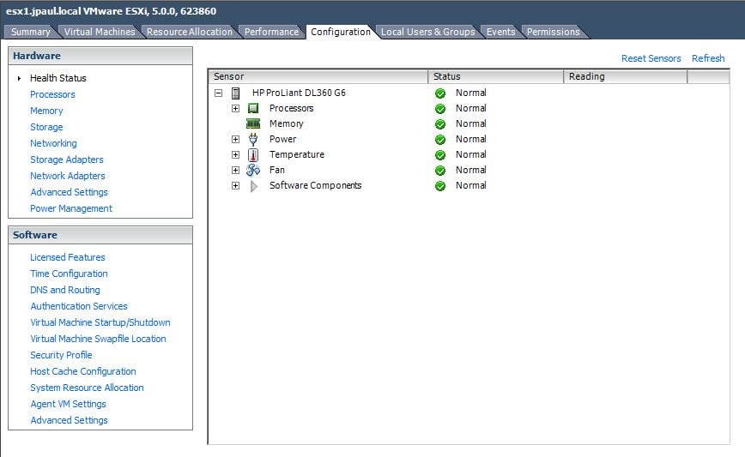Sort by the Sensor column header
The height and width of the screenshot is (457, 745).
point(318,76)
